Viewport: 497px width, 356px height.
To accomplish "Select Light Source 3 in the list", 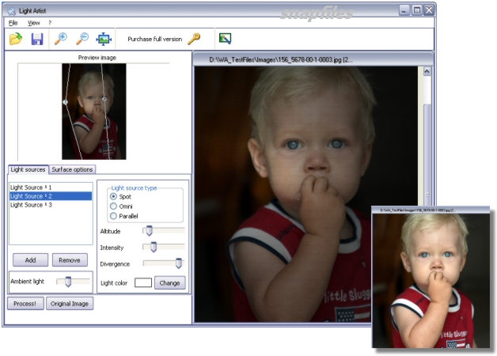I will (32, 205).
